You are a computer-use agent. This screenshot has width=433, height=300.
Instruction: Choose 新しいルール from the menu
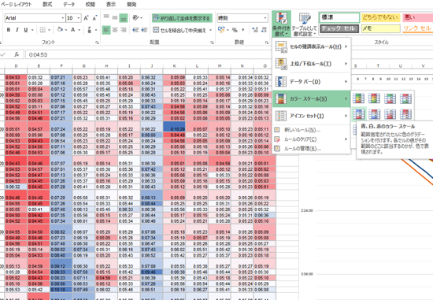[312, 130]
